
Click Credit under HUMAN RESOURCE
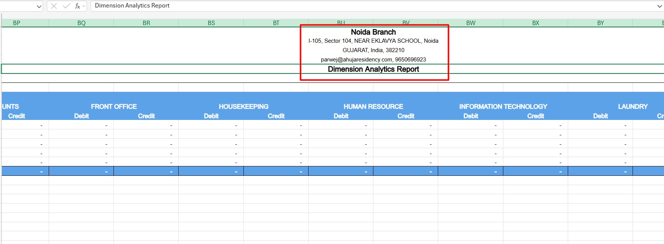pos(406,116)
